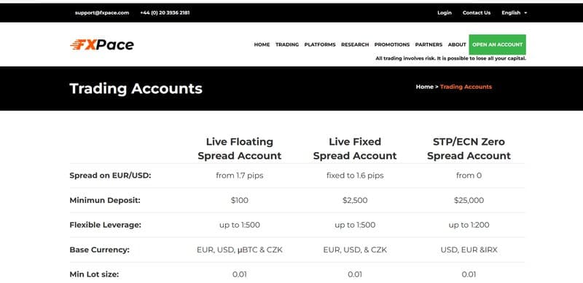583x283 pixels.
Task: Open the TRADING menu
Action: coord(287,44)
